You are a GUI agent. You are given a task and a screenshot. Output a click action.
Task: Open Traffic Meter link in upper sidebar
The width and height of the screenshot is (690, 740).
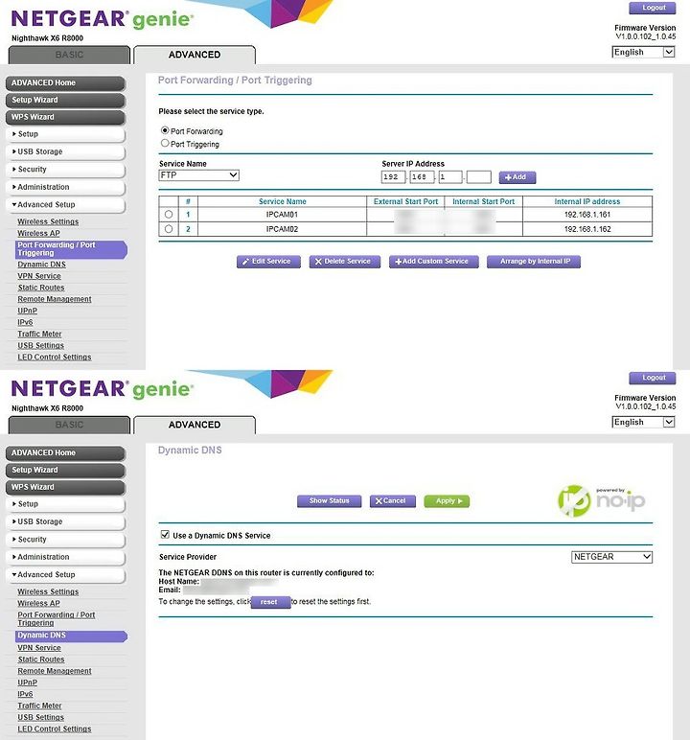[x=39, y=335]
